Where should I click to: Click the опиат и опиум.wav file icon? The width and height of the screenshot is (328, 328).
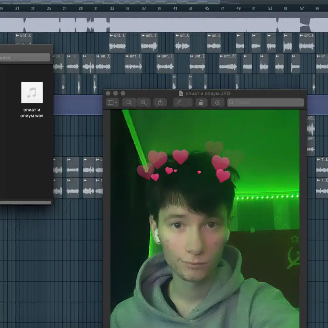point(32,93)
